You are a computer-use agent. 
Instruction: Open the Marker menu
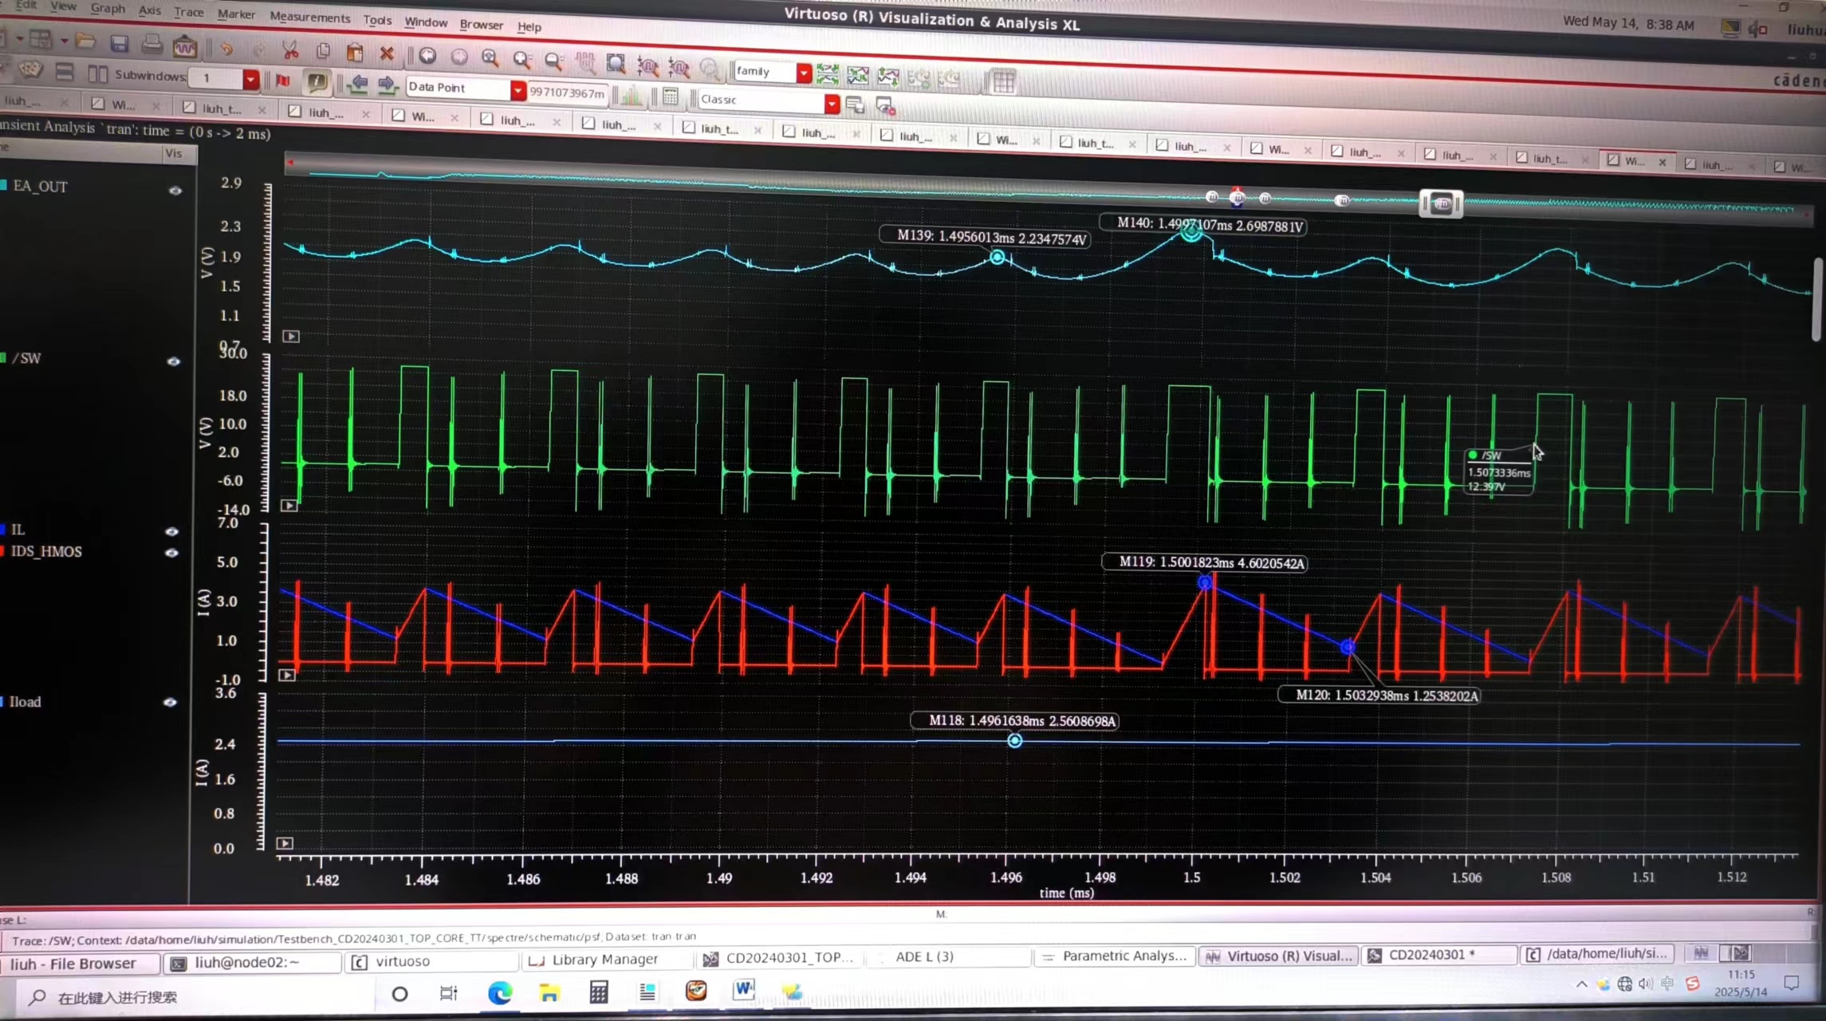(236, 14)
